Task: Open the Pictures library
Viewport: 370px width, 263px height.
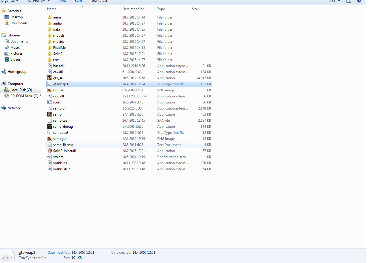Action: tap(16, 53)
